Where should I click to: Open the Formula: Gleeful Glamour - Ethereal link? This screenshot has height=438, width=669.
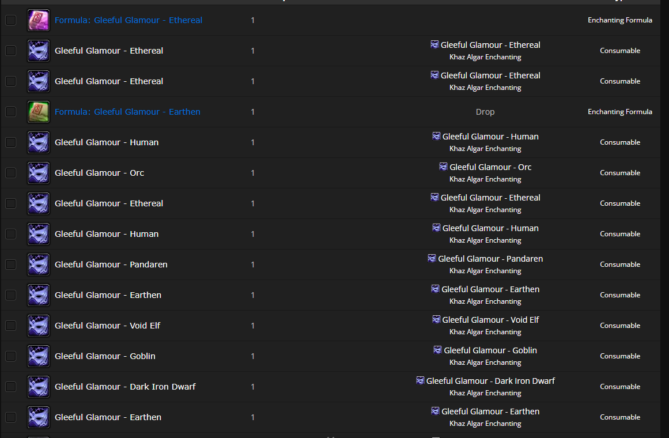[x=128, y=20]
